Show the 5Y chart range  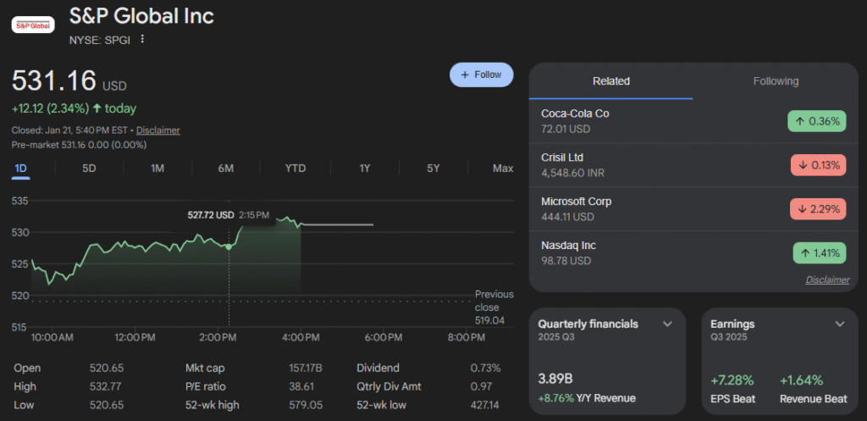433,169
